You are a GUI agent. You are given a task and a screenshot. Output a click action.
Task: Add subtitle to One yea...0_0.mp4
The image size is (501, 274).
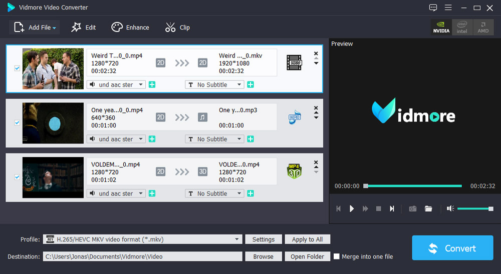coord(250,139)
